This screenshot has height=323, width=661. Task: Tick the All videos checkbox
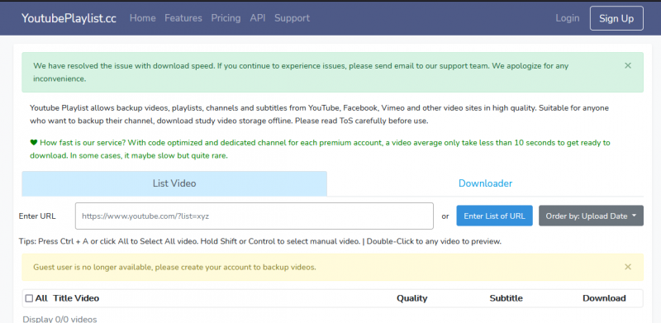pos(29,298)
